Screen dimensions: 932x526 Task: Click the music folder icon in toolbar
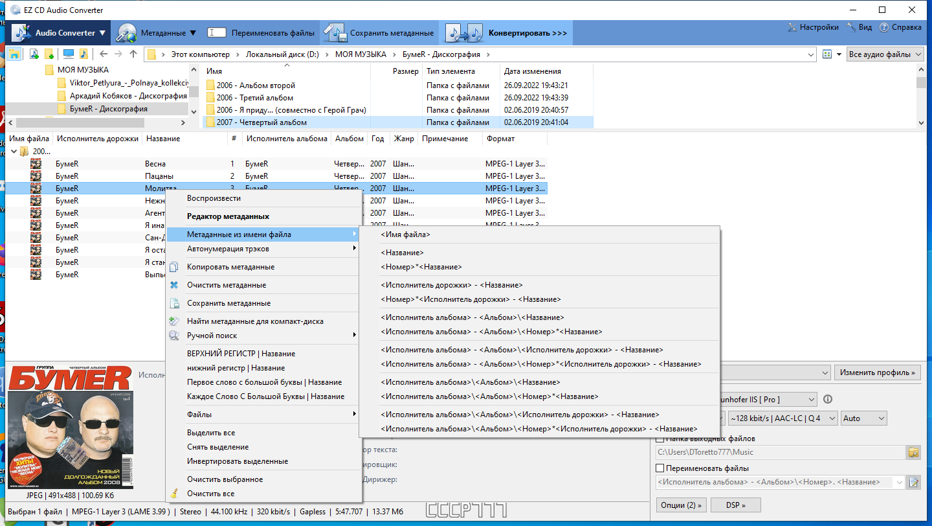83,54
